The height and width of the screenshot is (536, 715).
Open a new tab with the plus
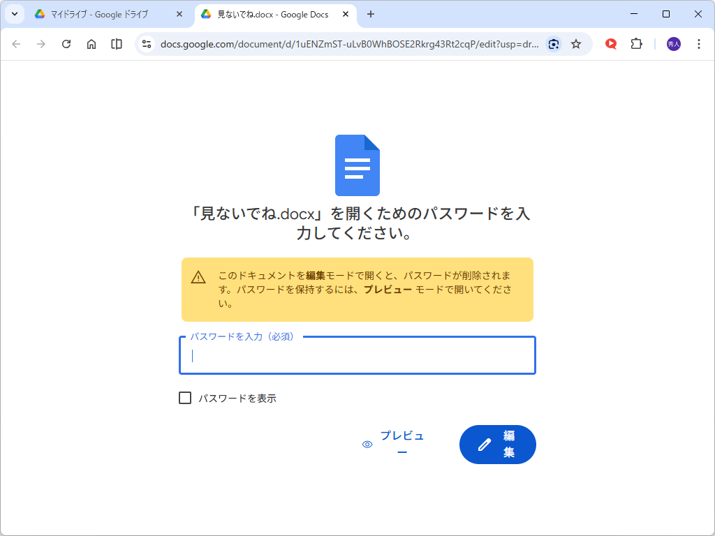(370, 14)
